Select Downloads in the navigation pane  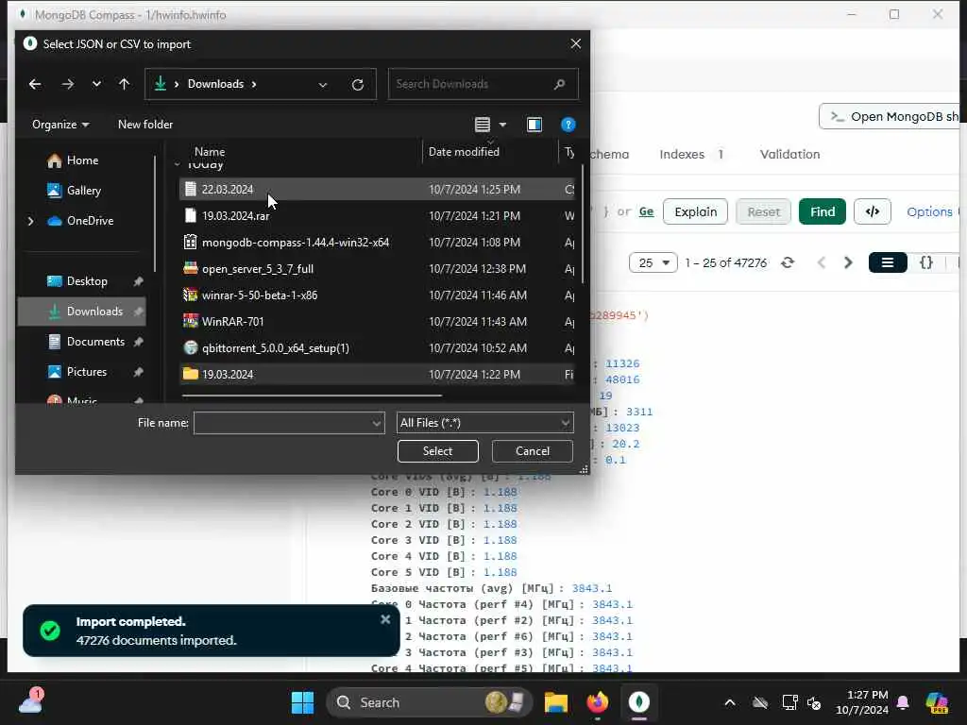[x=82, y=312]
